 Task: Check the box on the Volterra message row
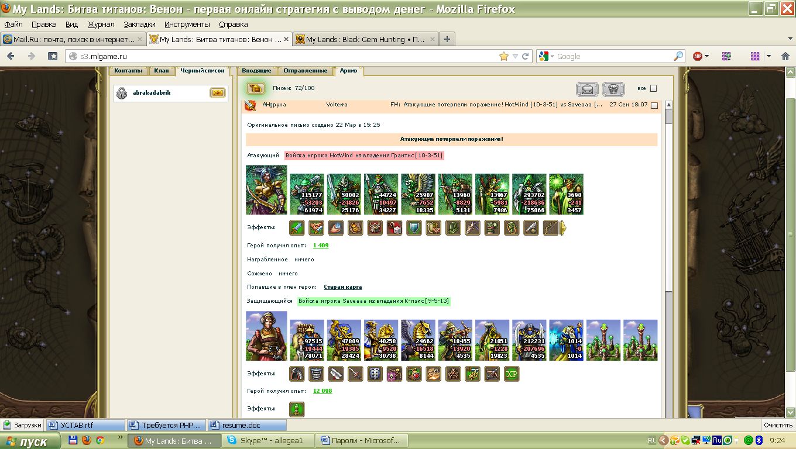point(654,106)
